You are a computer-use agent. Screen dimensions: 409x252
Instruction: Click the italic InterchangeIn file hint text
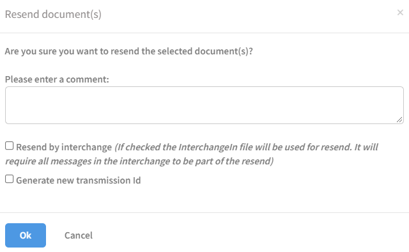pyautogui.click(x=192, y=154)
